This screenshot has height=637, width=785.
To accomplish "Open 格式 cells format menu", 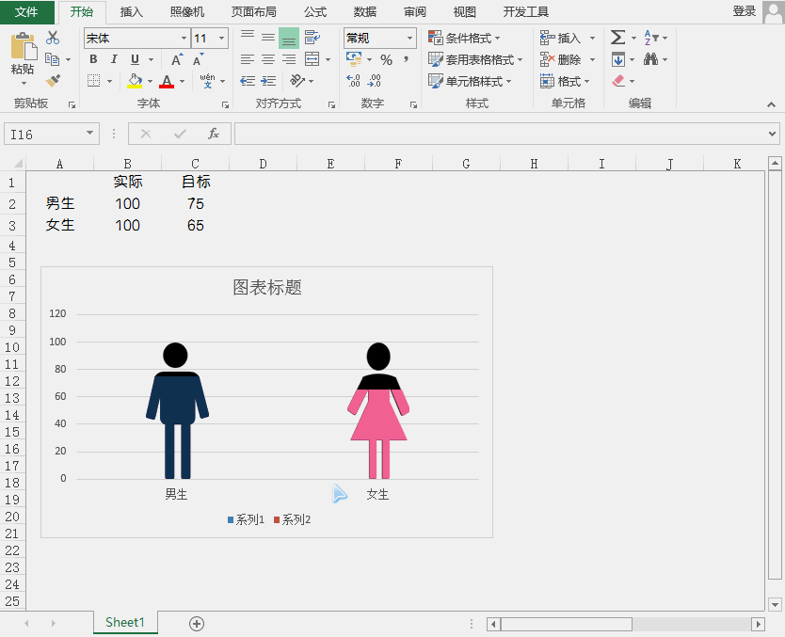I will 565,81.
